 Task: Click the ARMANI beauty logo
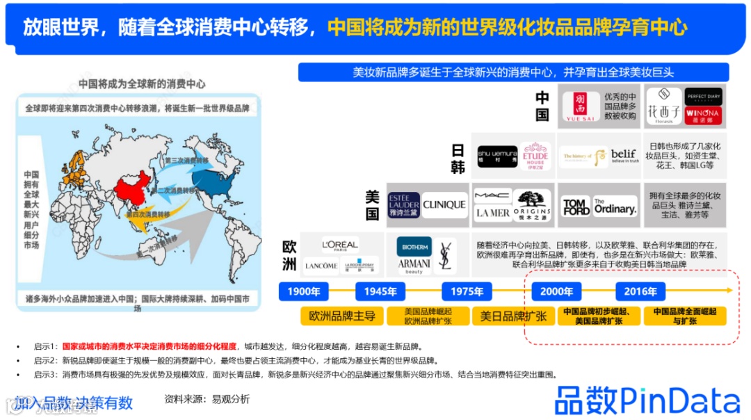[414, 266]
